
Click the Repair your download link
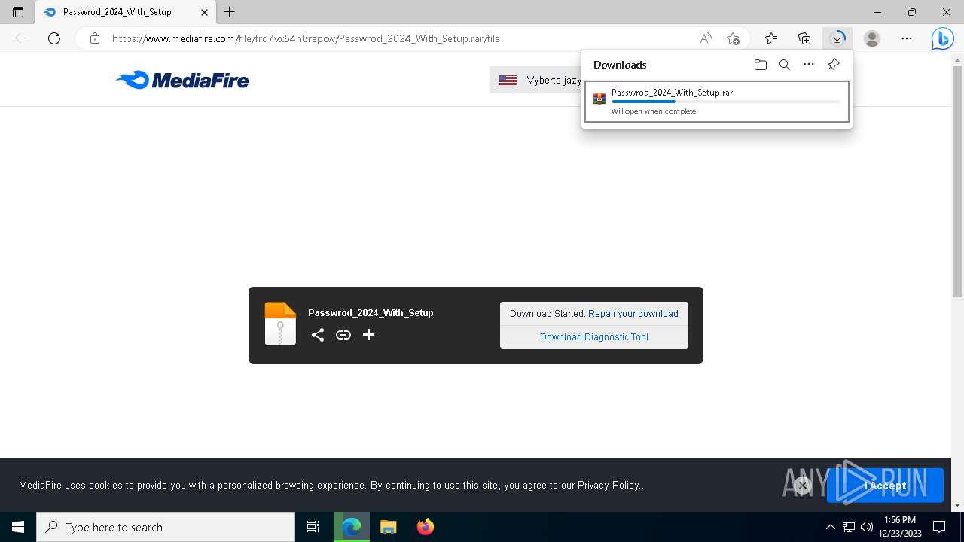(x=633, y=314)
